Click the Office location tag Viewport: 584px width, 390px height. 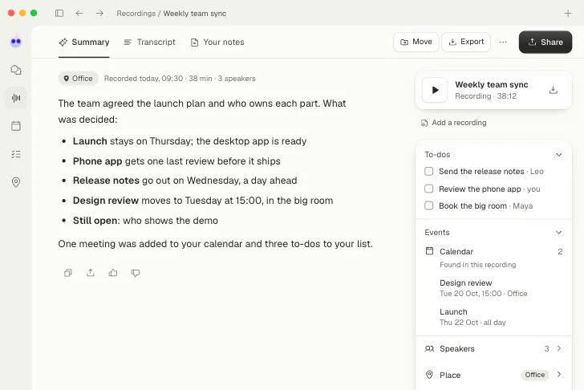coord(79,79)
